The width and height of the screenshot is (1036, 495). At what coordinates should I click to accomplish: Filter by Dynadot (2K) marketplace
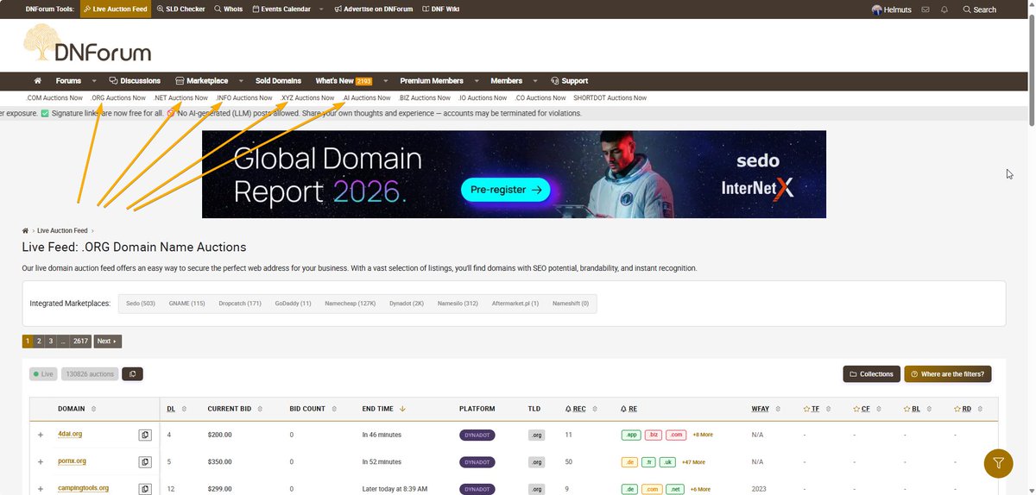(407, 304)
